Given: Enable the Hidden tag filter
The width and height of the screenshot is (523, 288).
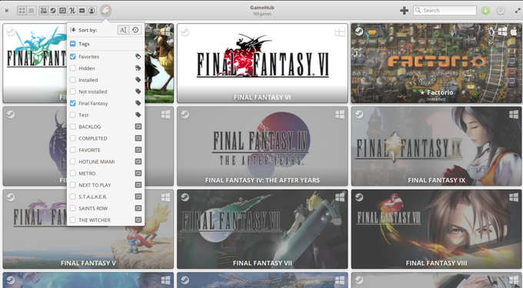Looking at the screenshot, I should (x=73, y=68).
